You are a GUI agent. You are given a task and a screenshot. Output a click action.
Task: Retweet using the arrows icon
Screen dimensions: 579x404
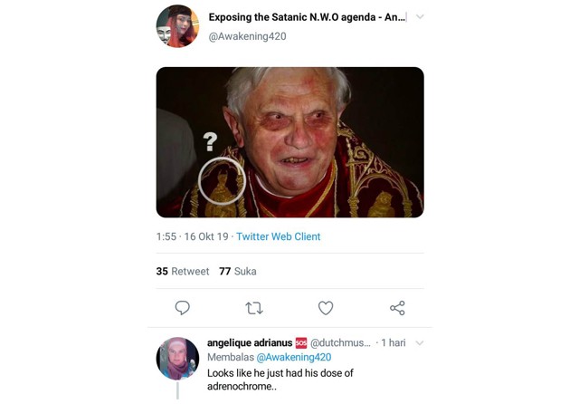tap(254, 308)
